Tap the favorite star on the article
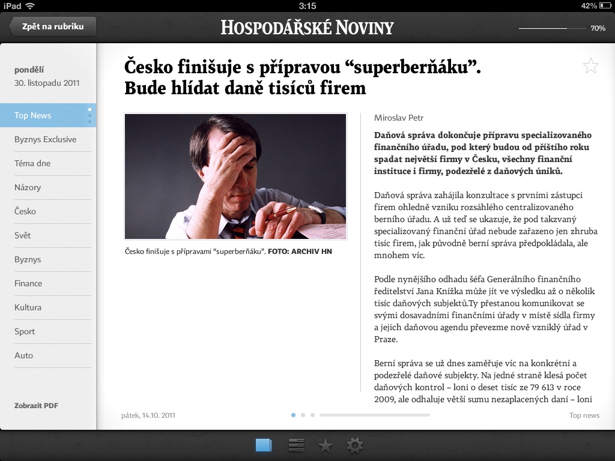Screen dimensions: 615x461 coord(590,66)
